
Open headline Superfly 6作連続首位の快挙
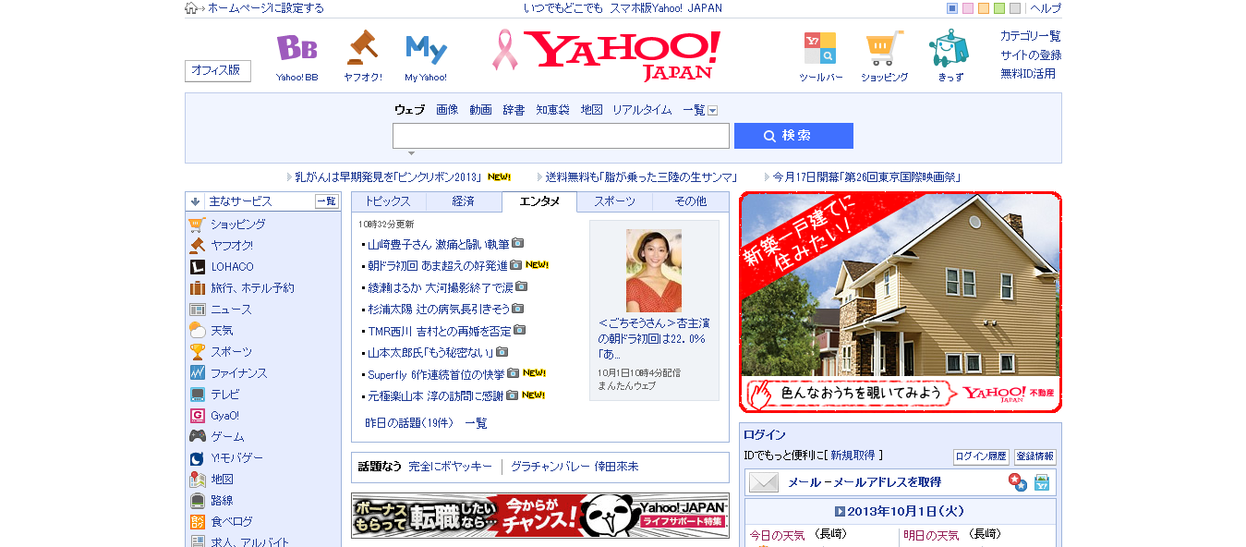436,374
